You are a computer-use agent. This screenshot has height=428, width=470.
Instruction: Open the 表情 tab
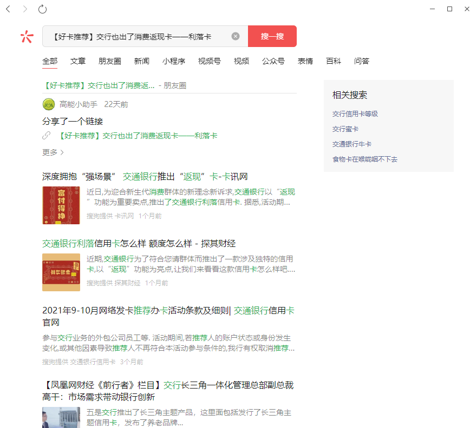[305, 61]
